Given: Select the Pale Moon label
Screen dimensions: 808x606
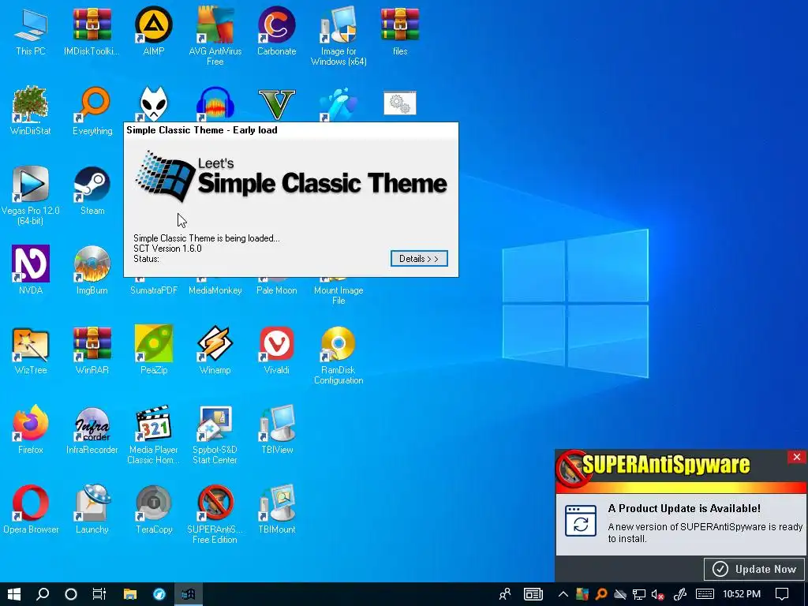Looking at the screenshot, I should tap(277, 290).
